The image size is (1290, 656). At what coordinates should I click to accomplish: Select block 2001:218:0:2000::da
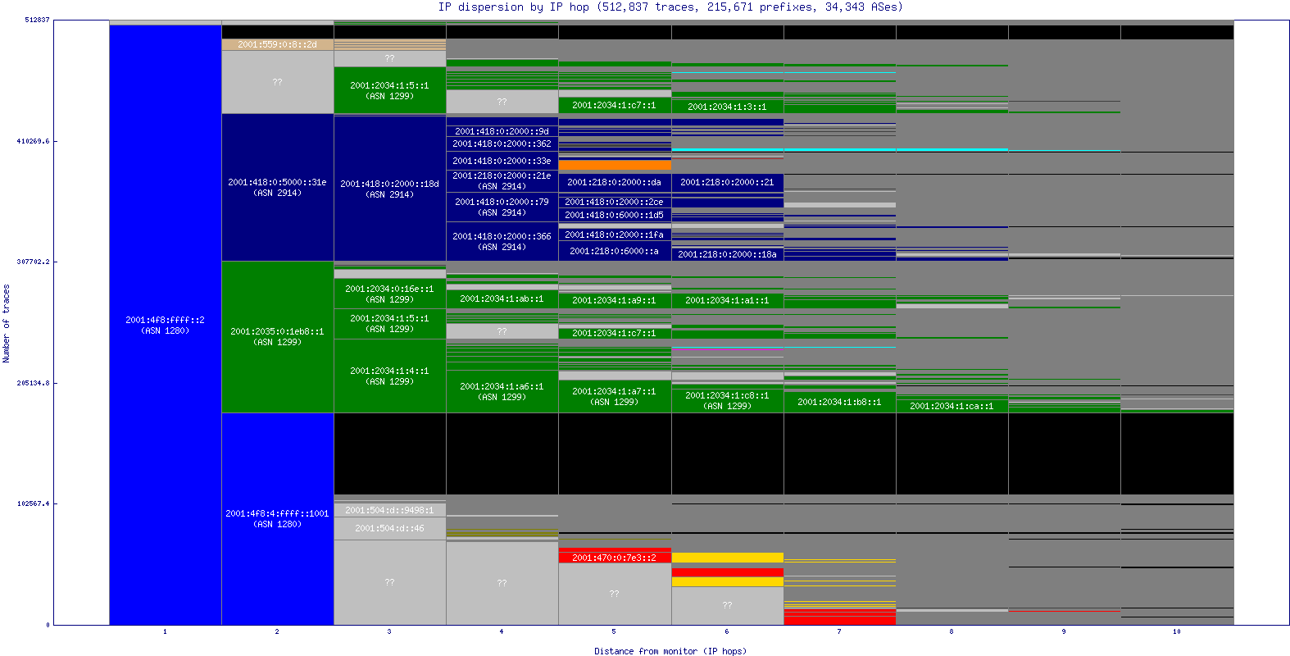pyautogui.click(x=614, y=182)
